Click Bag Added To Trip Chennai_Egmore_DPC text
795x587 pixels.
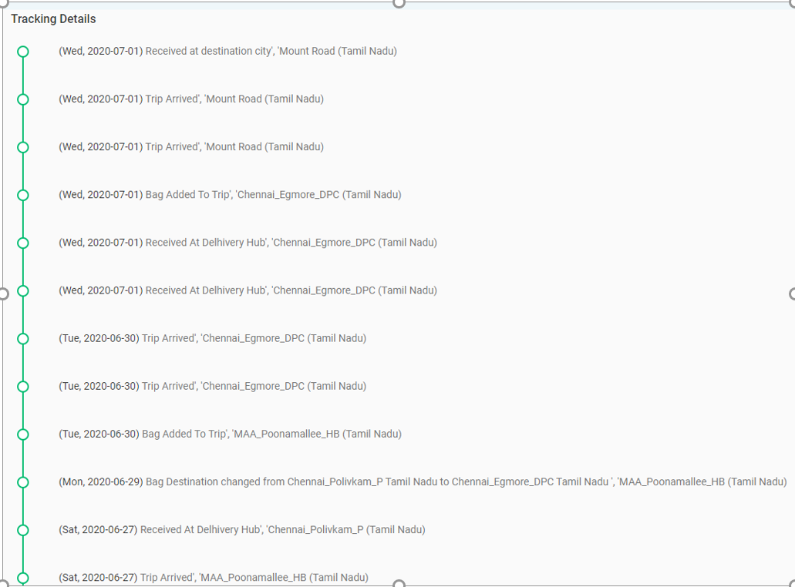230,195
